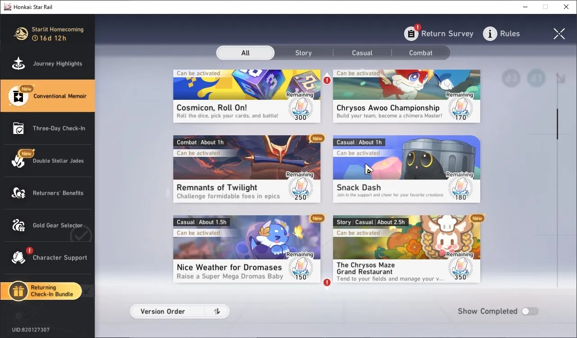
Task: Click the "Chrysos Awoo Championship" title
Action: coord(388,108)
